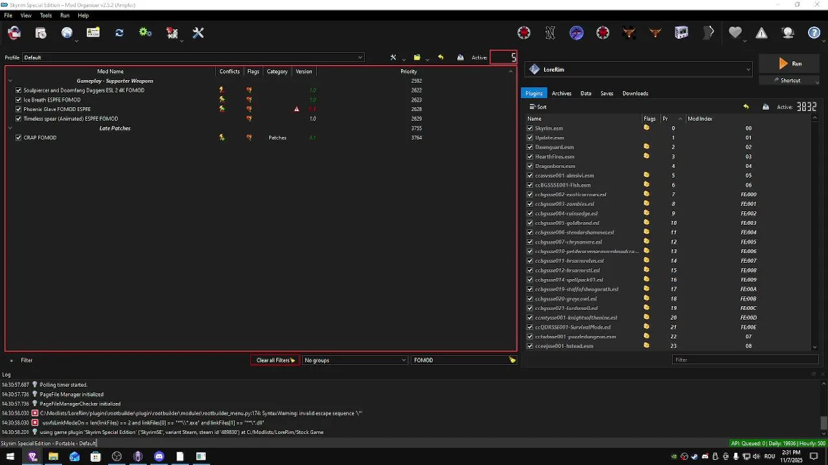The height and width of the screenshot is (465, 828).
Task: Open the Run menu
Action: [x=65, y=15]
